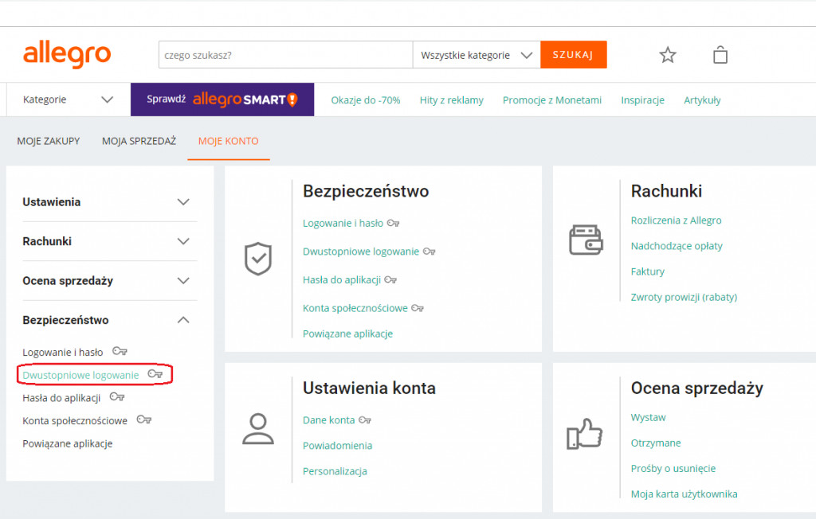Click the Sprawdź allegro SMART banner
This screenshot has width=816, height=519.
click(x=222, y=100)
